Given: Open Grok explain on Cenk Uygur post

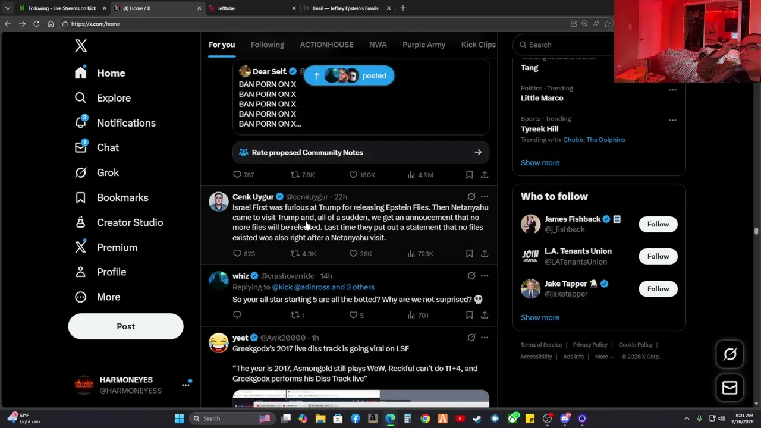Looking at the screenshot, I should coord(471,197).
